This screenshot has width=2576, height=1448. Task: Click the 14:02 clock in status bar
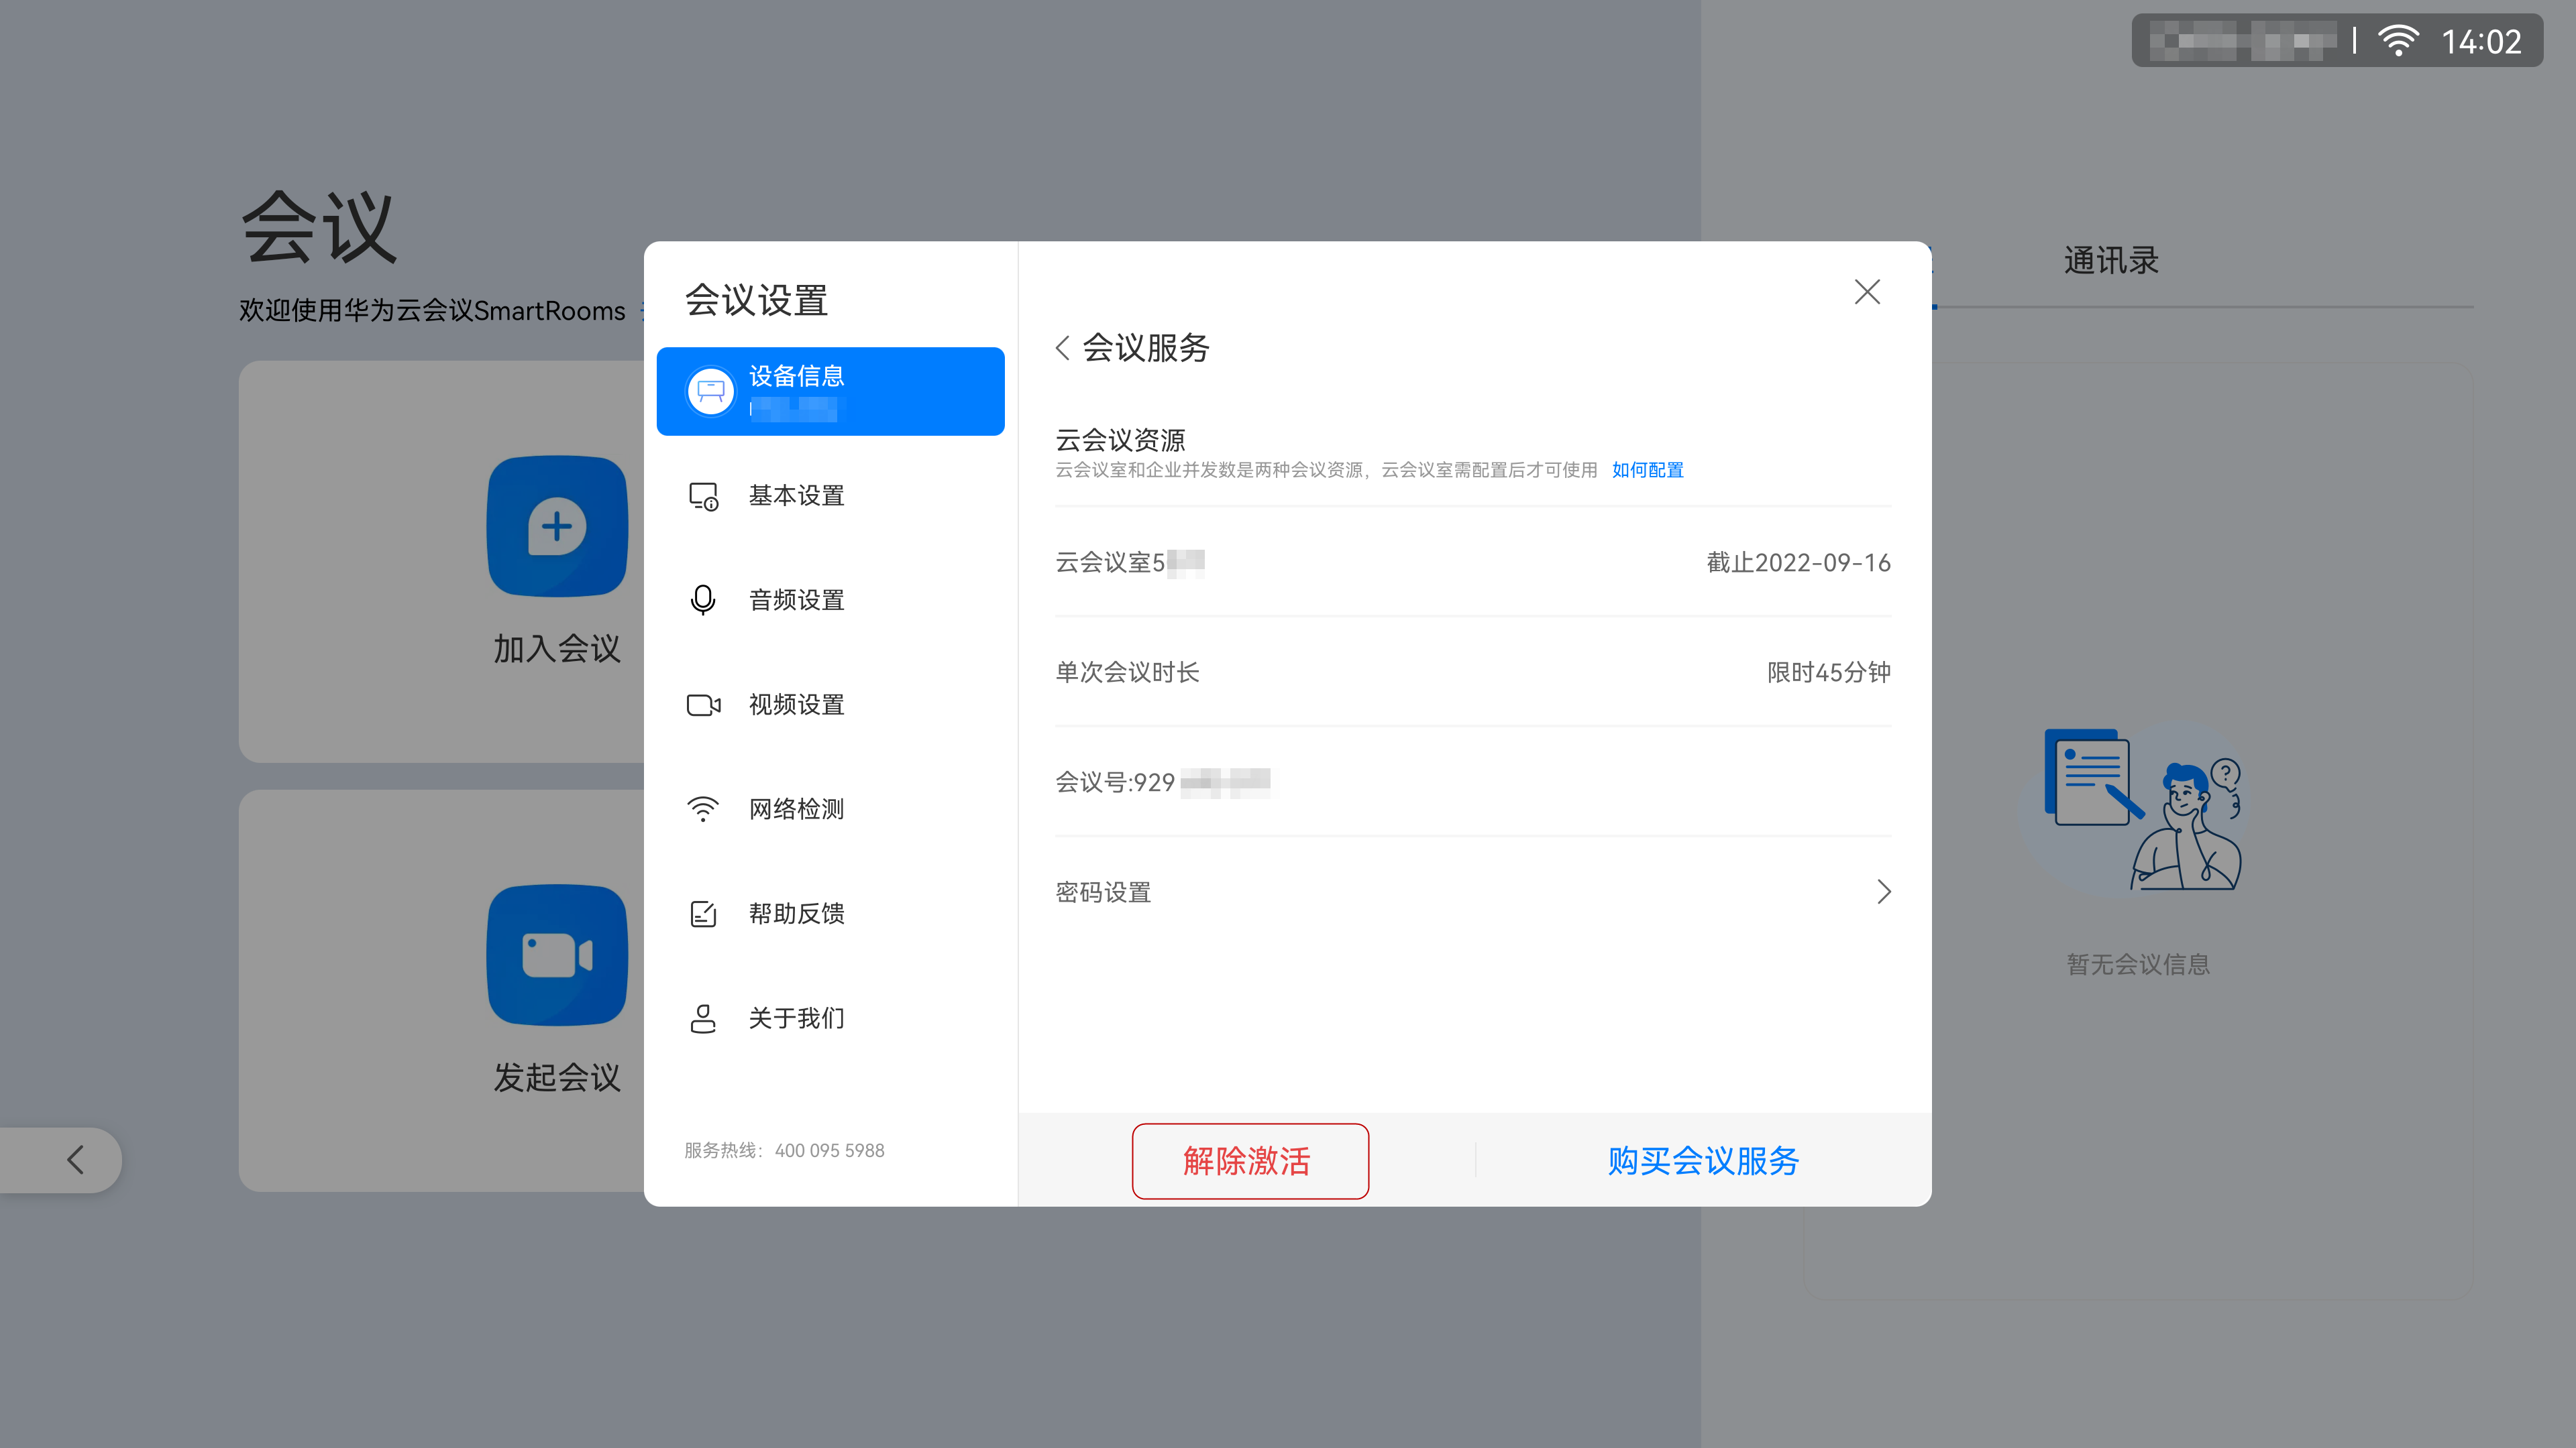pos(2481,41)
